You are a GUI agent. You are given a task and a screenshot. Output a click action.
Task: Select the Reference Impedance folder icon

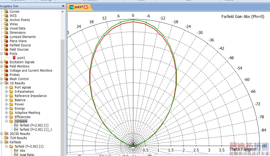(11, 96)
